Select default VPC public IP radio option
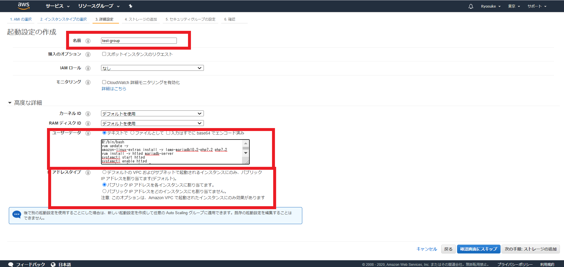This screenshot has height=267, width=564. click(104, 172)
